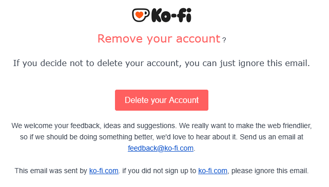Open the feedback@ko-fi.com email link

point(161,148)
